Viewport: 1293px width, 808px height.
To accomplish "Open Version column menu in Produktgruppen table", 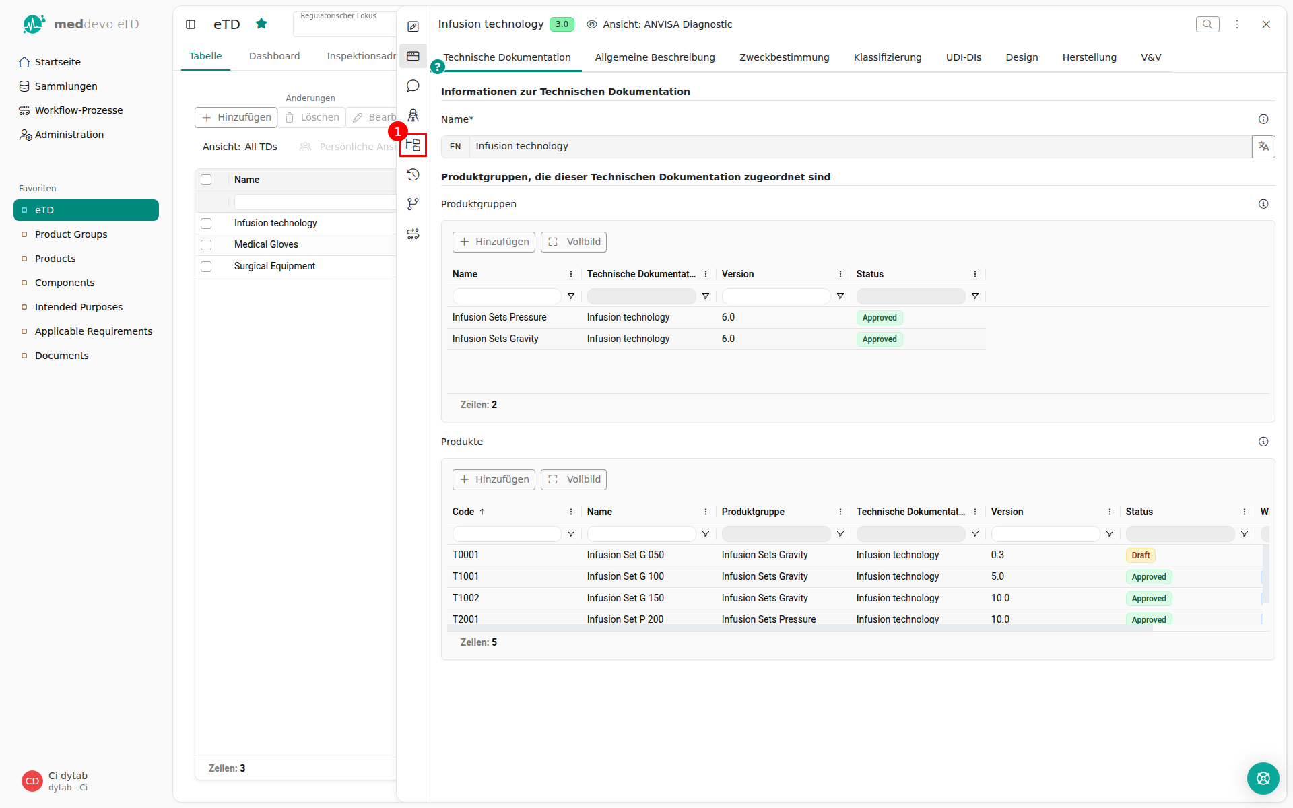I will tap(840, 274).
